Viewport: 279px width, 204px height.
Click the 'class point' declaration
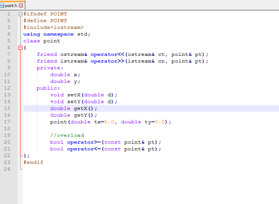point(42,41)
